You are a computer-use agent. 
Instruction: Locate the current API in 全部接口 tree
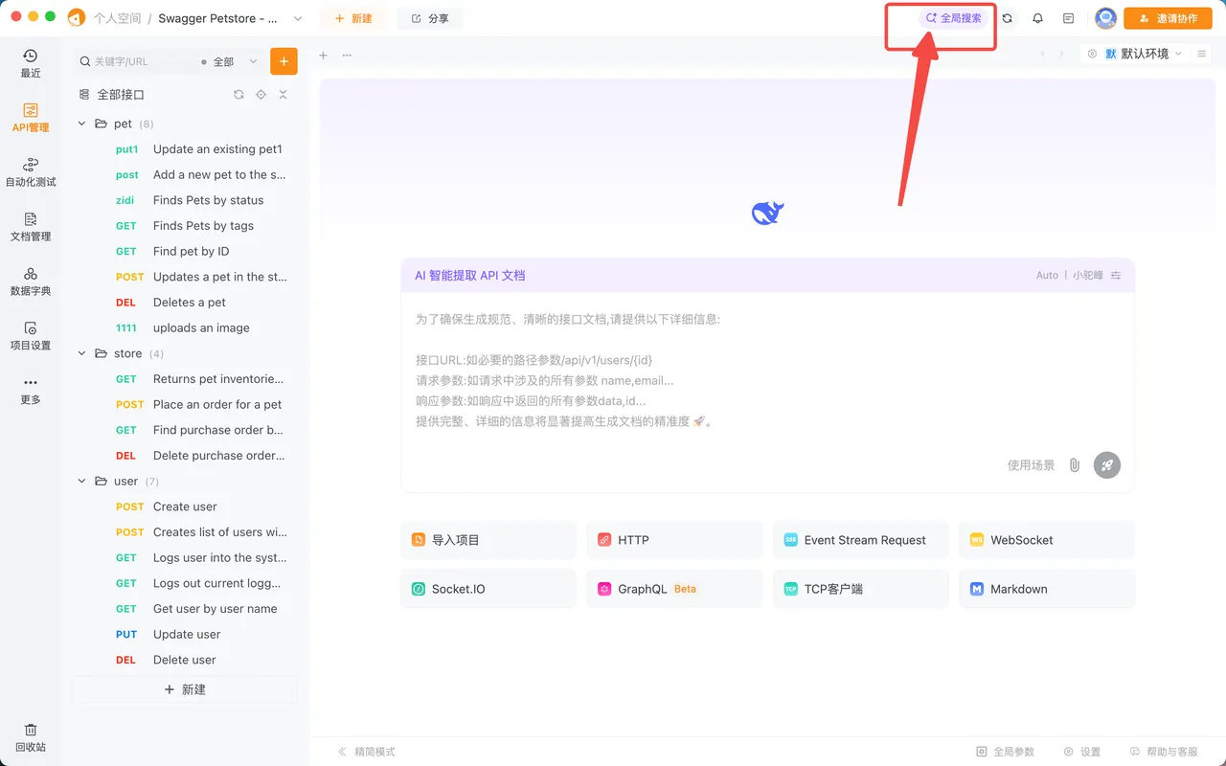click(261, 95)
